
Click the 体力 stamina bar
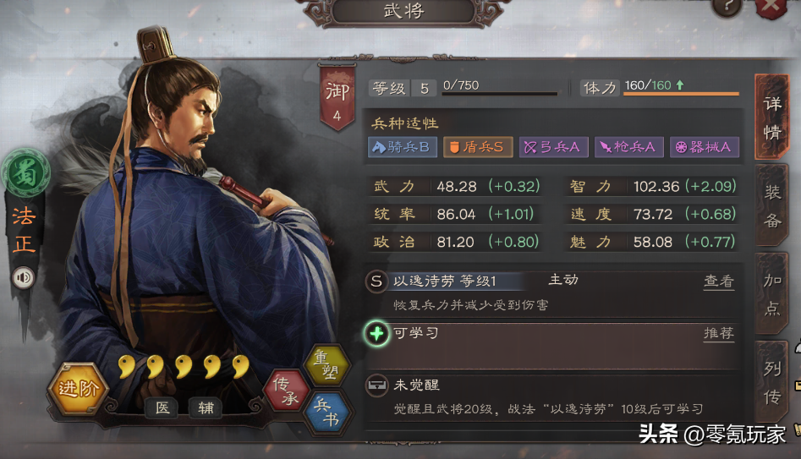coord(681,94)
